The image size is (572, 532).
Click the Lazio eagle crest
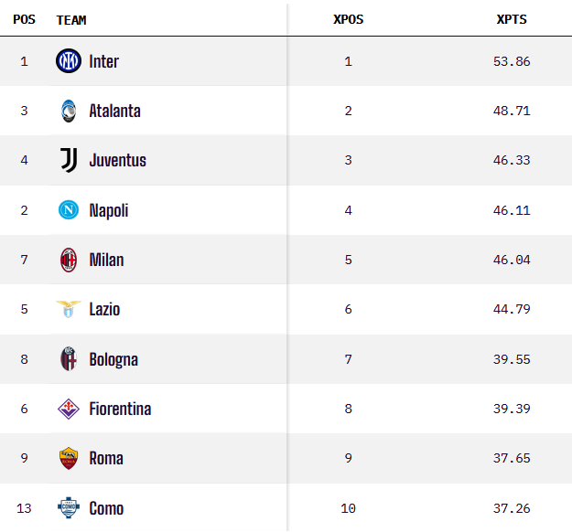[x=69, y=309]
